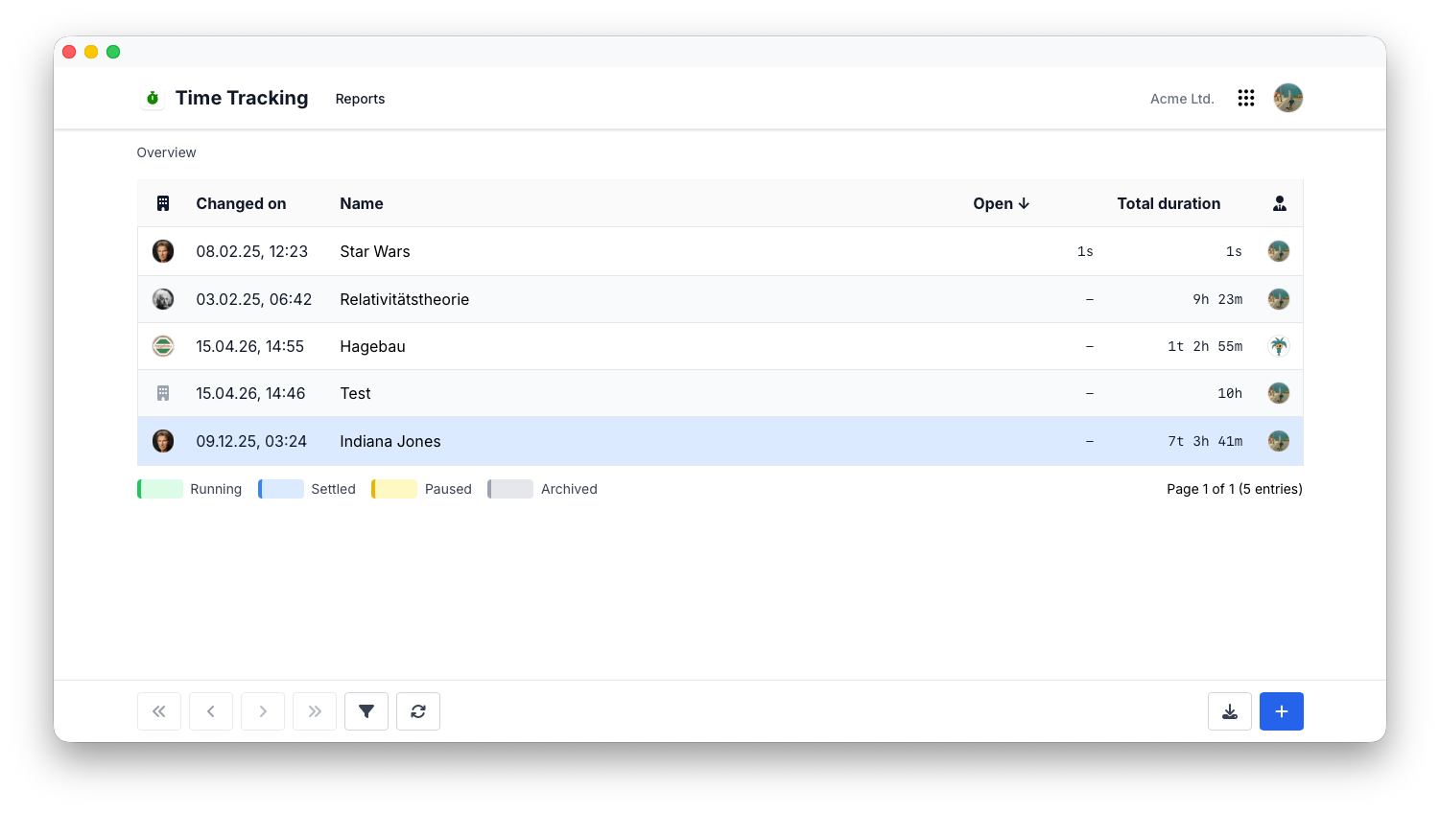
Task: Click the person icon column header
Action: [x=1280, y=203]
